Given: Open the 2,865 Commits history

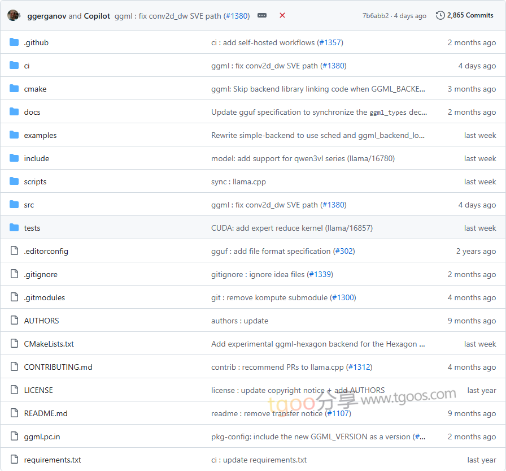Looking at the screenshot, I should coord(465,15).
